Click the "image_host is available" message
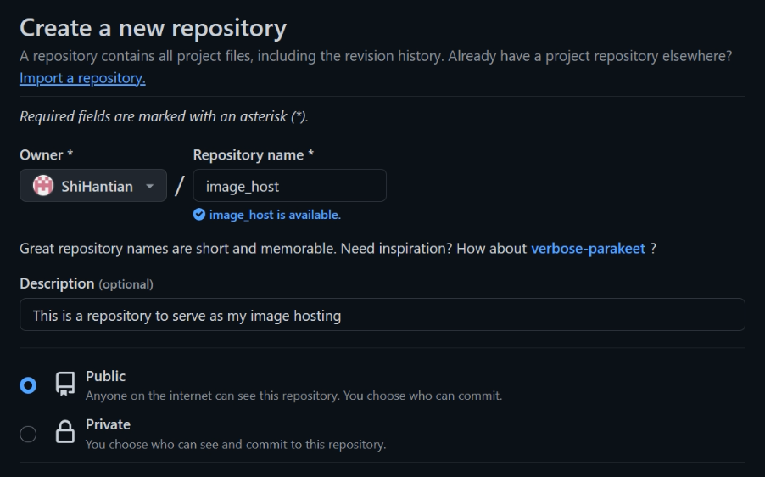Image resolution: width=765 pixels, height=477 pixels. click(275, 215)
